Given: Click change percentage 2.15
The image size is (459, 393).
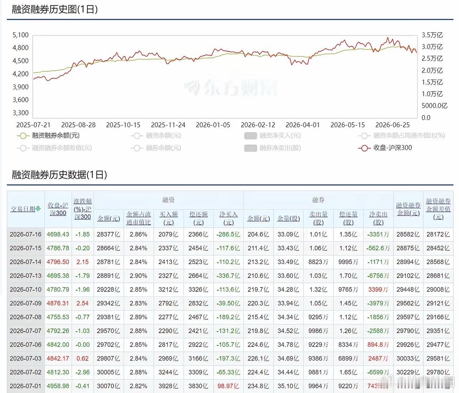Looking at the screenshot, I should pyautogui.click(x=82, y=262).
